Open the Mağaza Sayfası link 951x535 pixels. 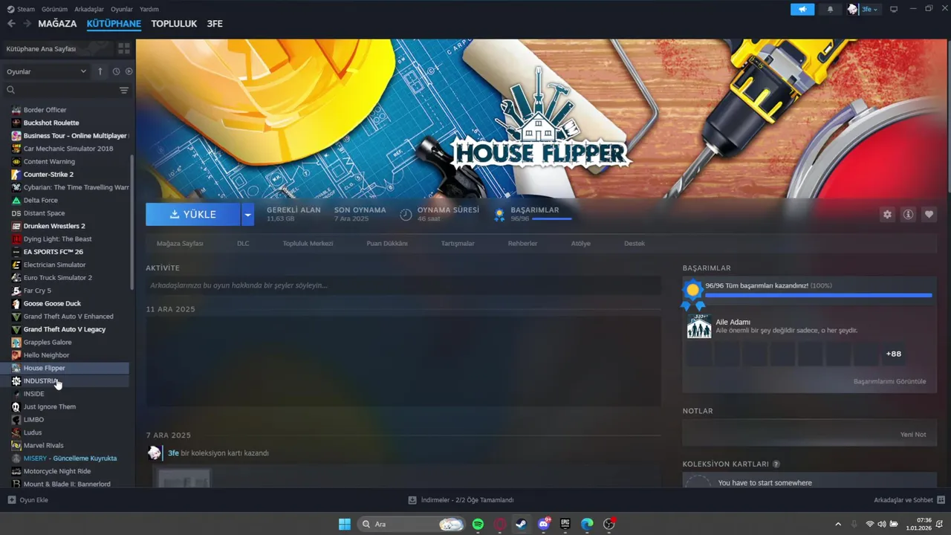pos(180,244)
